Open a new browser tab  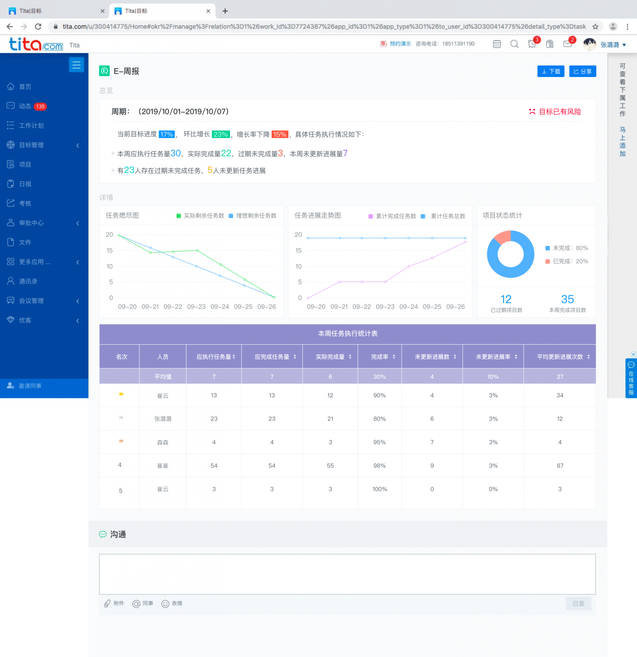pos(225,11)
